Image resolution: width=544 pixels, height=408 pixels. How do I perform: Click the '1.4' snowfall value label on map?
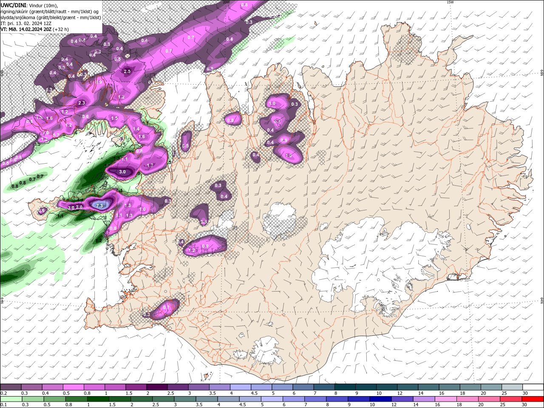(x=136, y=129)
